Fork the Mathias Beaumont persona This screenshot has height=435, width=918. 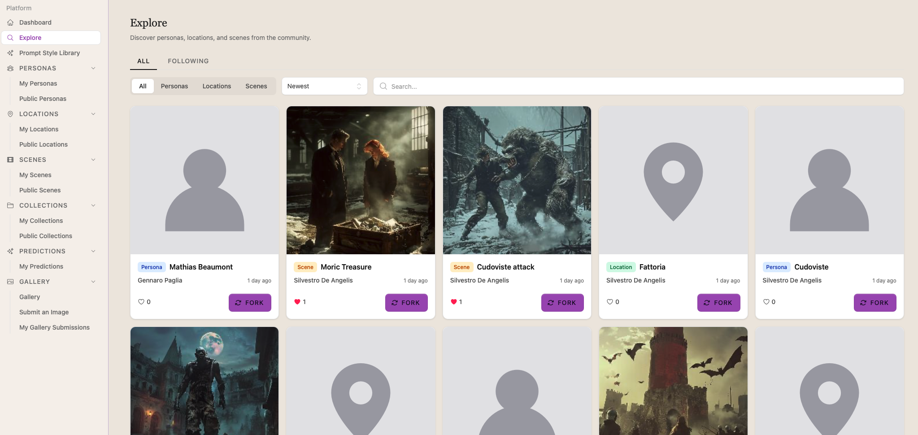(250, 303)
